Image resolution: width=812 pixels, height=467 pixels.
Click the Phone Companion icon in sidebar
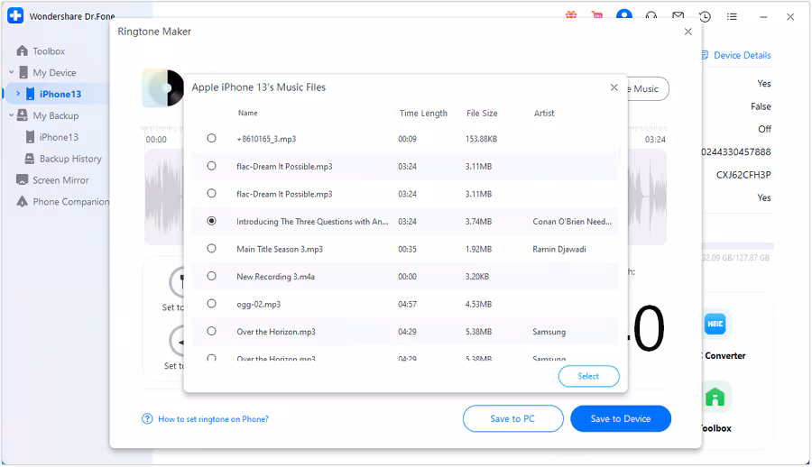pos(22,201)
